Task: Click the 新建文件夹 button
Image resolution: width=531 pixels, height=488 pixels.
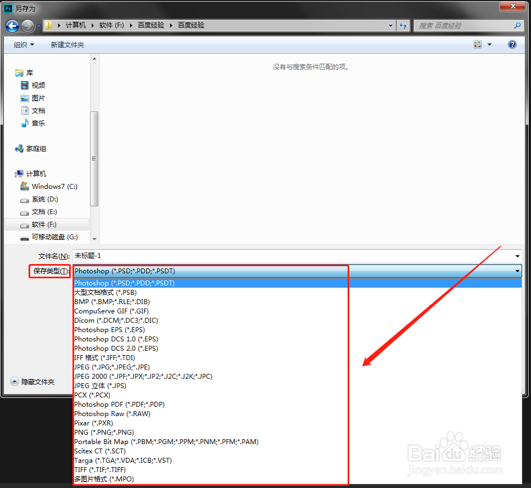Action: (68, 44)
